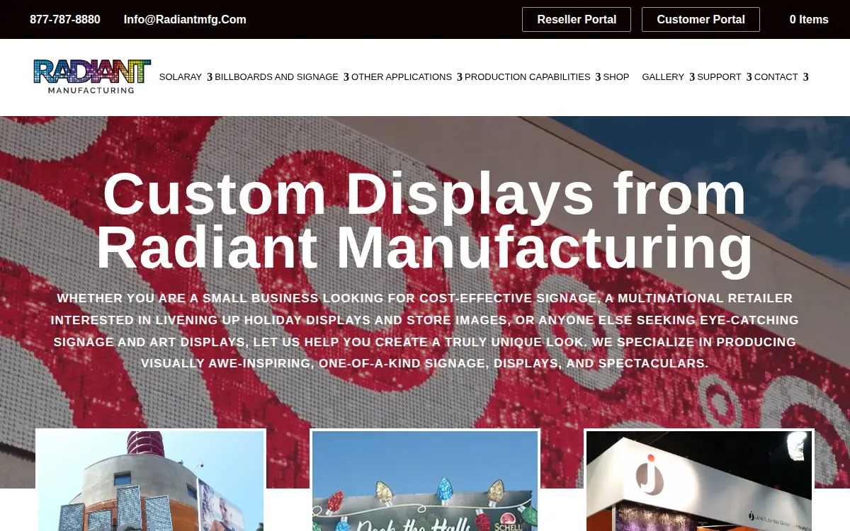This screenshot has height=531, width=850.
Task: Click the Radiant Manufacturing logo
Action: pos(92,76)
